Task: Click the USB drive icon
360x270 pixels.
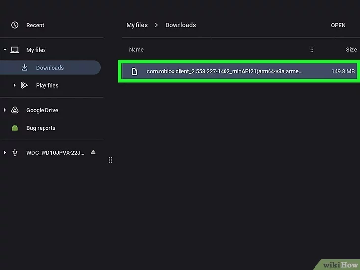Action: 15,153
